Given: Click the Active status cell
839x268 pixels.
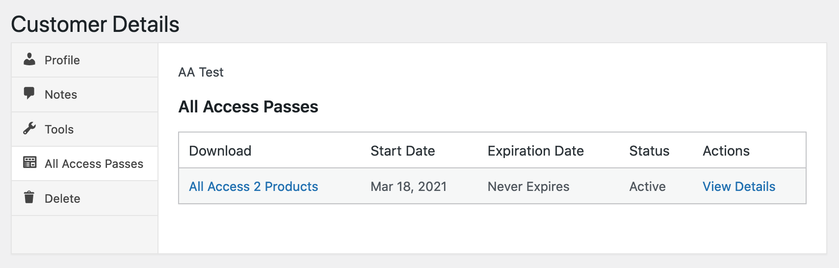Looking at the screenshot, I should tap(647, 187).
